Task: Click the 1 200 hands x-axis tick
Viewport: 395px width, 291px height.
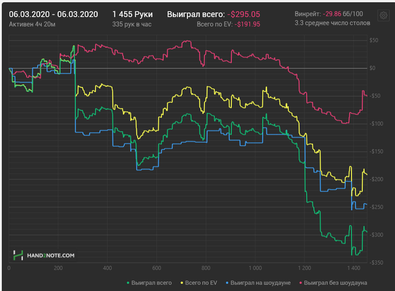Action: click(304, 268)
